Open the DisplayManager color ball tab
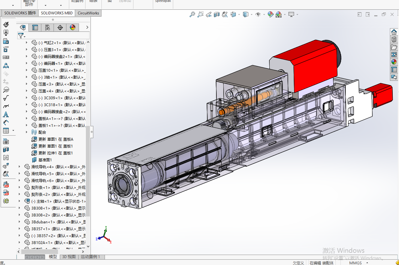399x265 pixels. 73,28
